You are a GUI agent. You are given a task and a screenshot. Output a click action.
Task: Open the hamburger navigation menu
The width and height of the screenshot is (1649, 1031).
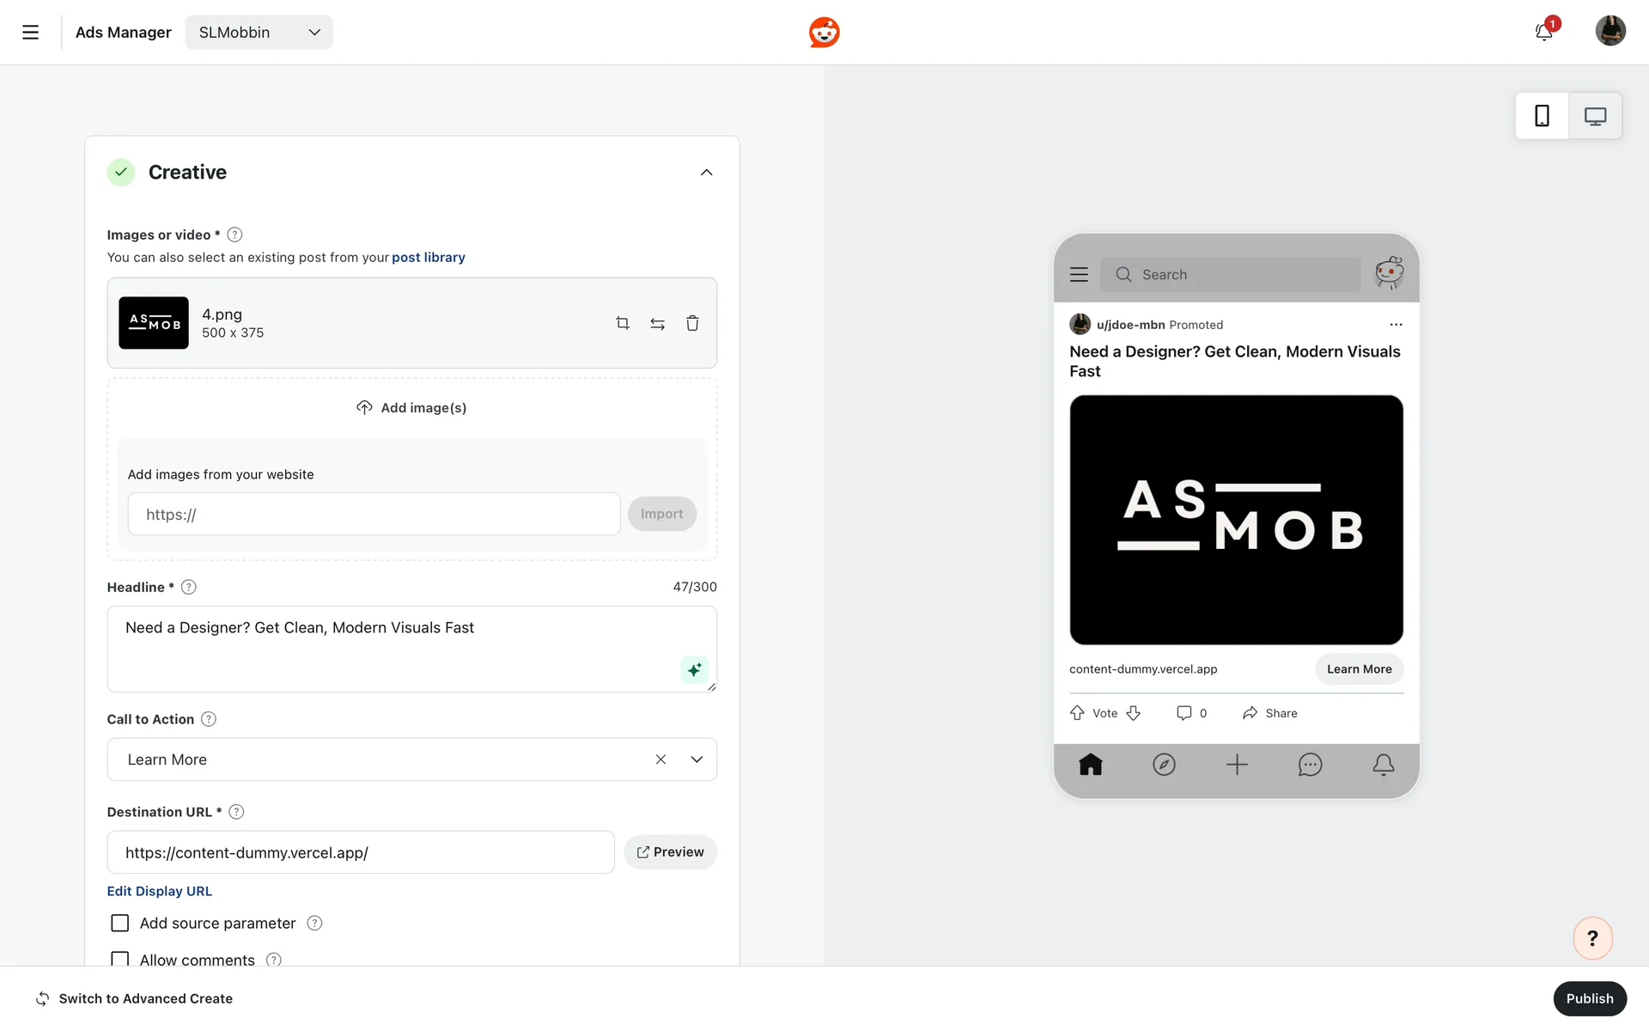(x=30, y=32)
